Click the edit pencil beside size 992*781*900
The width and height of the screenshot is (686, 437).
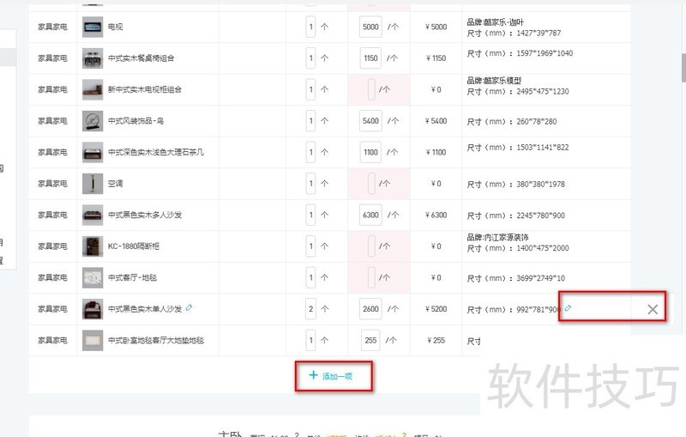[x=568, y=308]
